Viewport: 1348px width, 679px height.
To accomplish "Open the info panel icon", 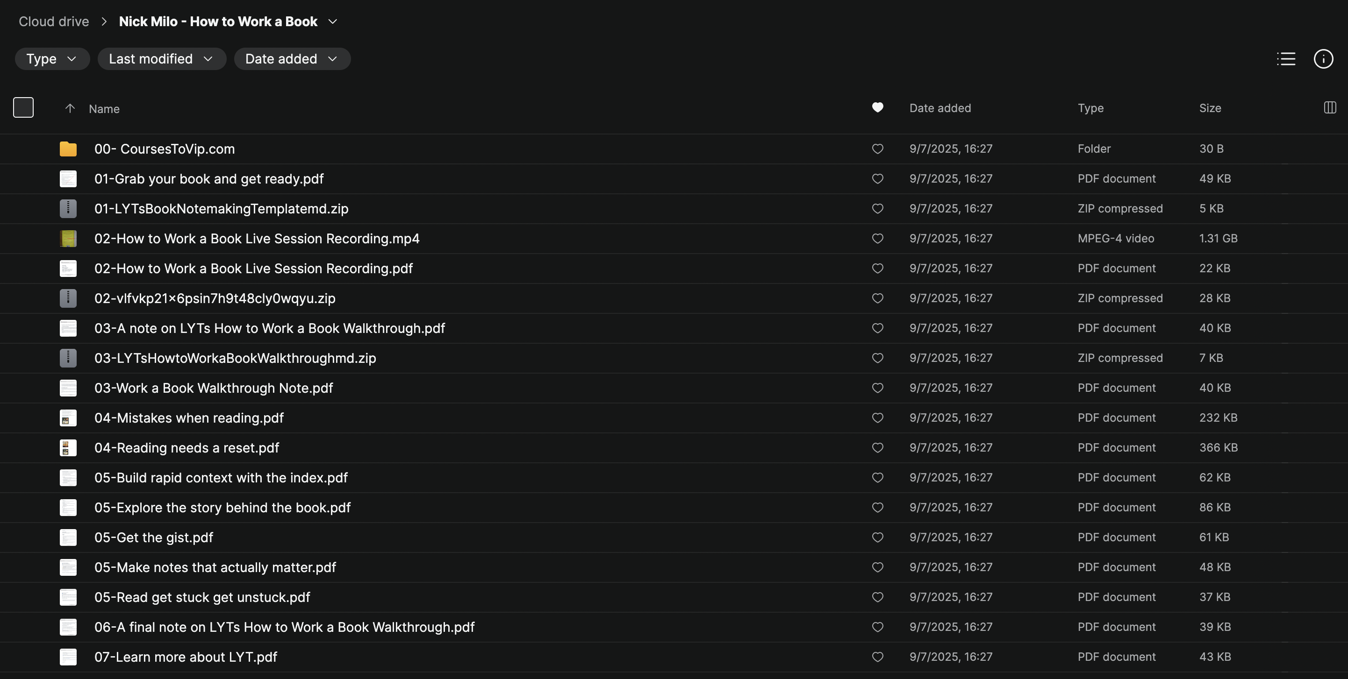I will coord(1323,58).
